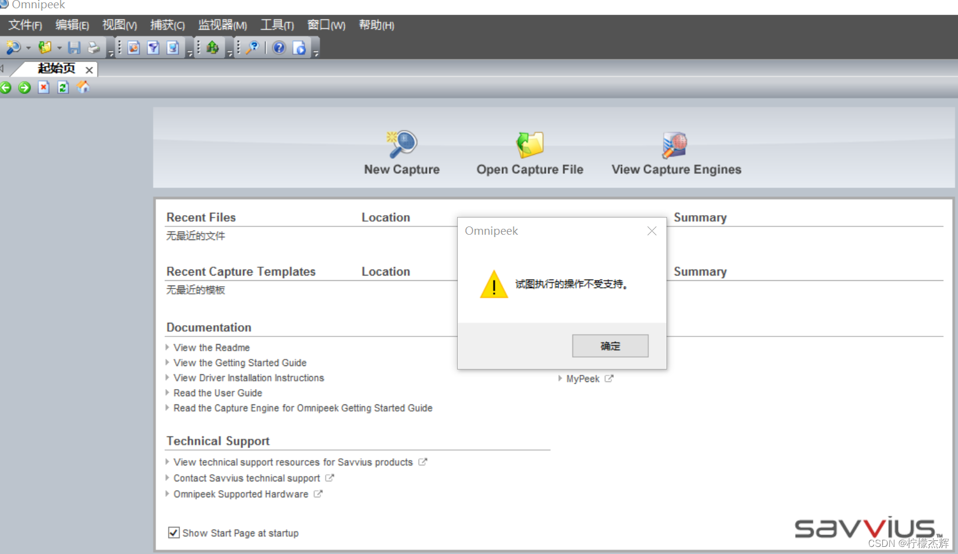Click the Recent Capture Templates heading
Image resolution: width=958 pixels, height=554 pixels.
point(241,271)
